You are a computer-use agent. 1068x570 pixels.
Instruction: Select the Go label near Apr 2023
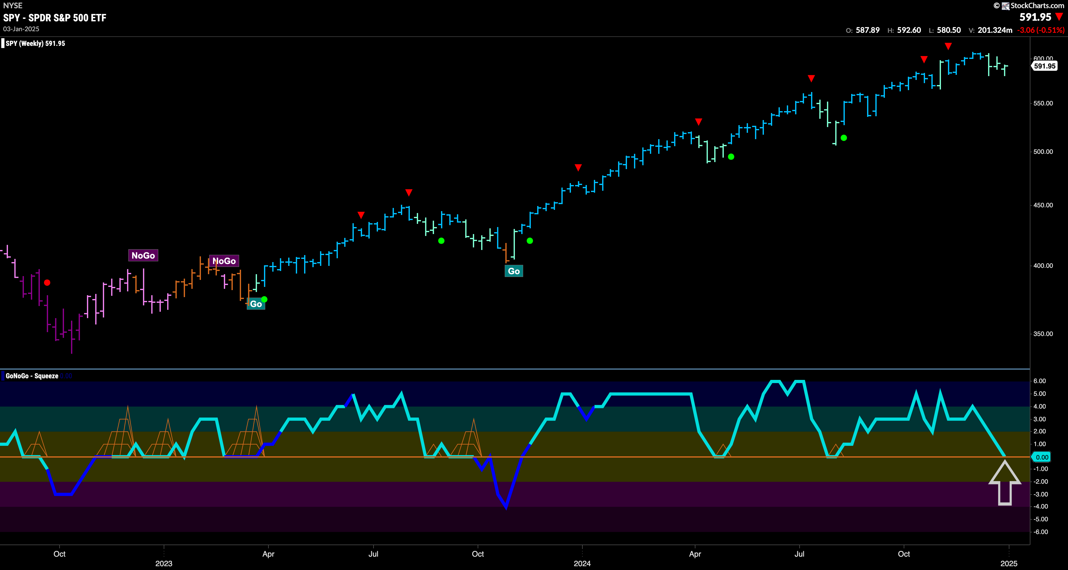(x=256, y=304)
